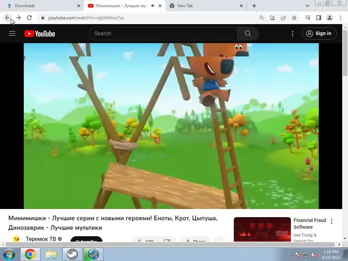This screenshot has height=261, width=348.
Task: Open Financial Fraud Software ad options menu
Action: pyautogui.click(x=332, y=221)
